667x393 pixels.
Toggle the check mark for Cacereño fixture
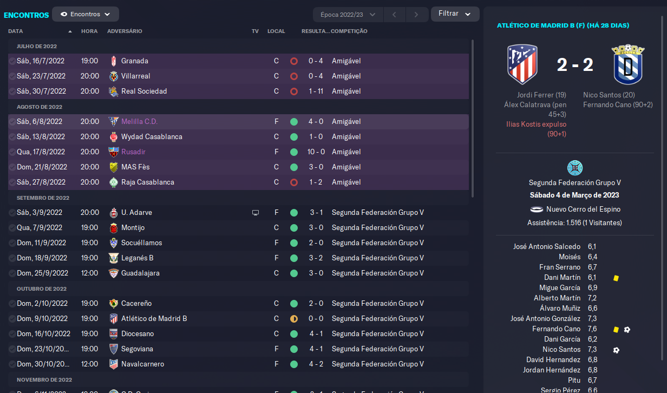coord(12,304)
